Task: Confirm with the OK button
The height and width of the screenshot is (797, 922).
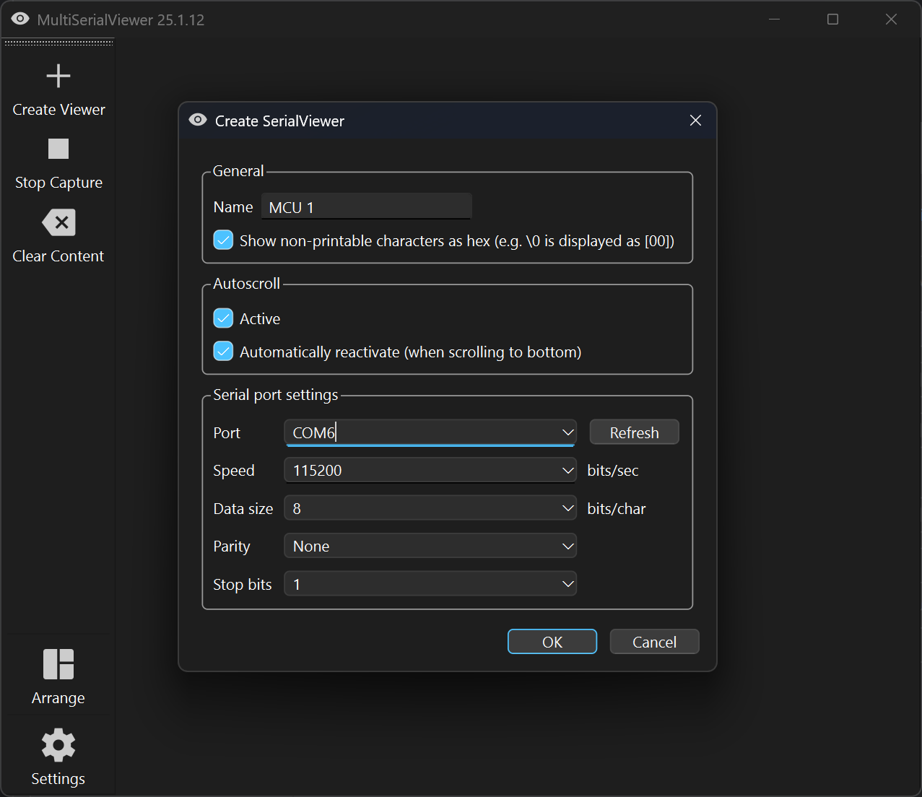Action: [552, 642]
